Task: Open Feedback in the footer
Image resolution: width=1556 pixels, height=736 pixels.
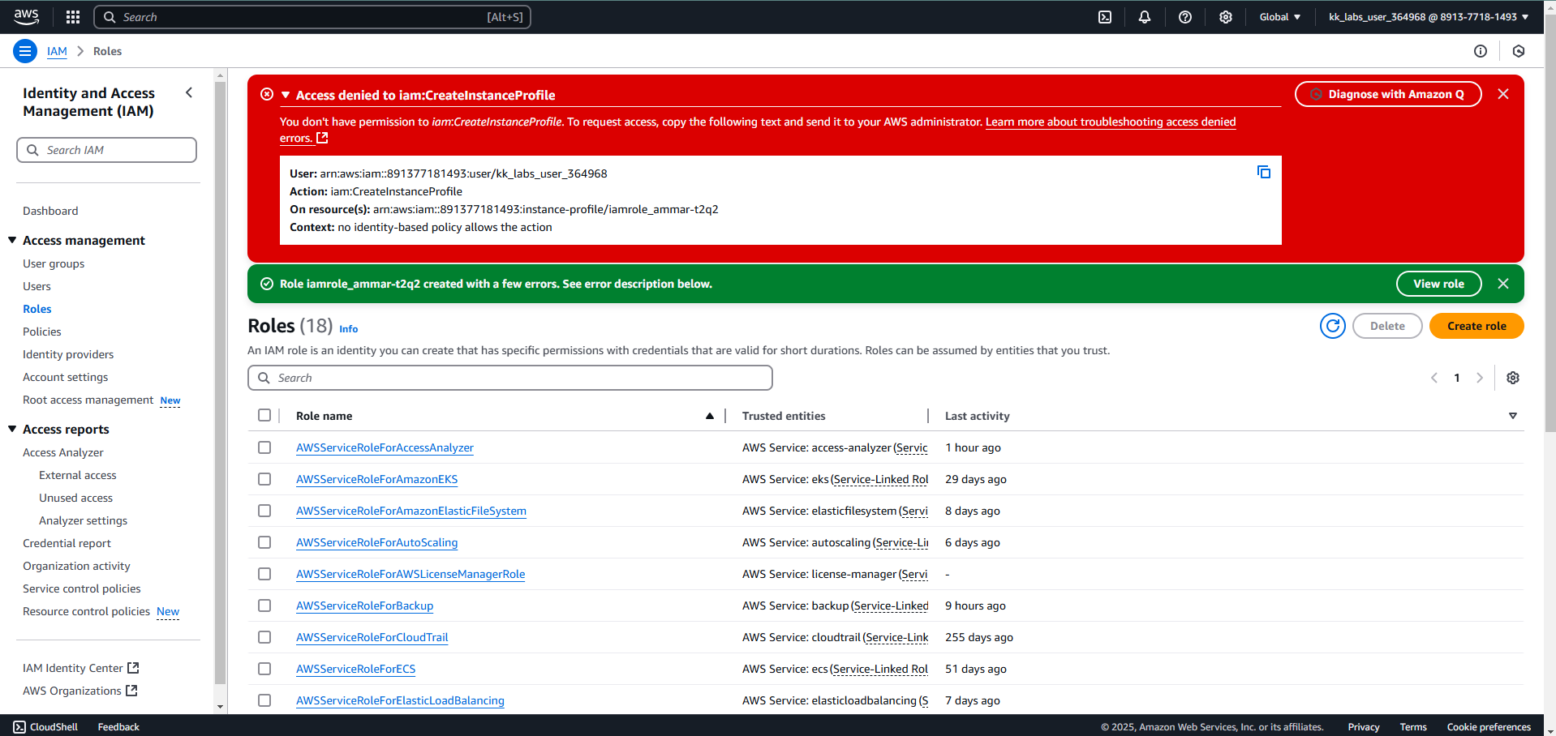Action: 118,727
